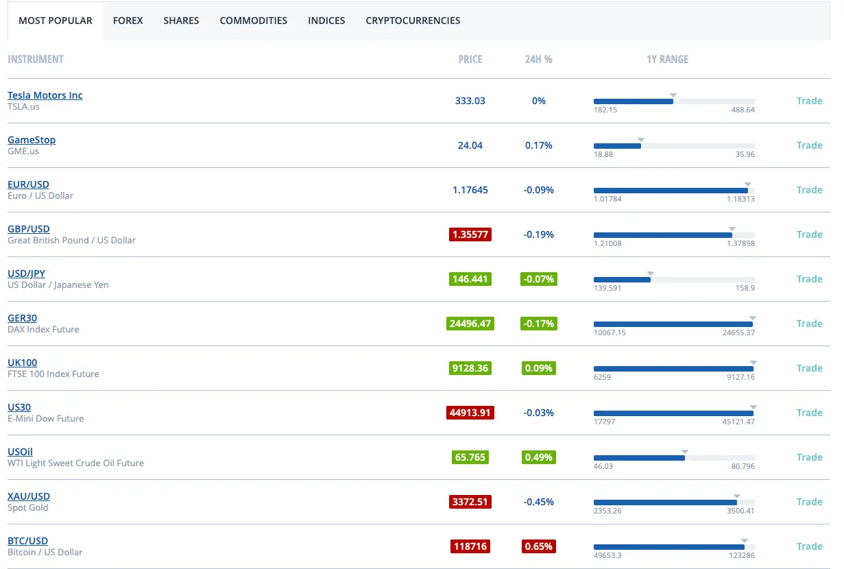Screen dimensions: 844x569
Task: Click red GBP/USD price 1.35577
Action: tap(470, 234)
